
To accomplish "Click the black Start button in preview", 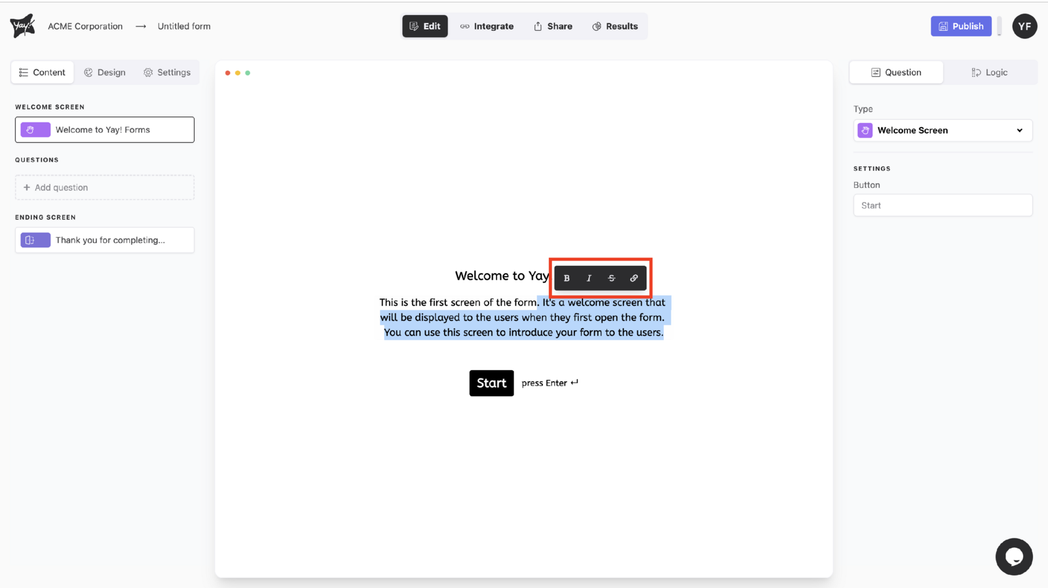I will coord(491,383).
